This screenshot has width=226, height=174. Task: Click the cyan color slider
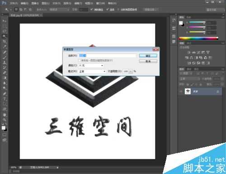point(197,23)
